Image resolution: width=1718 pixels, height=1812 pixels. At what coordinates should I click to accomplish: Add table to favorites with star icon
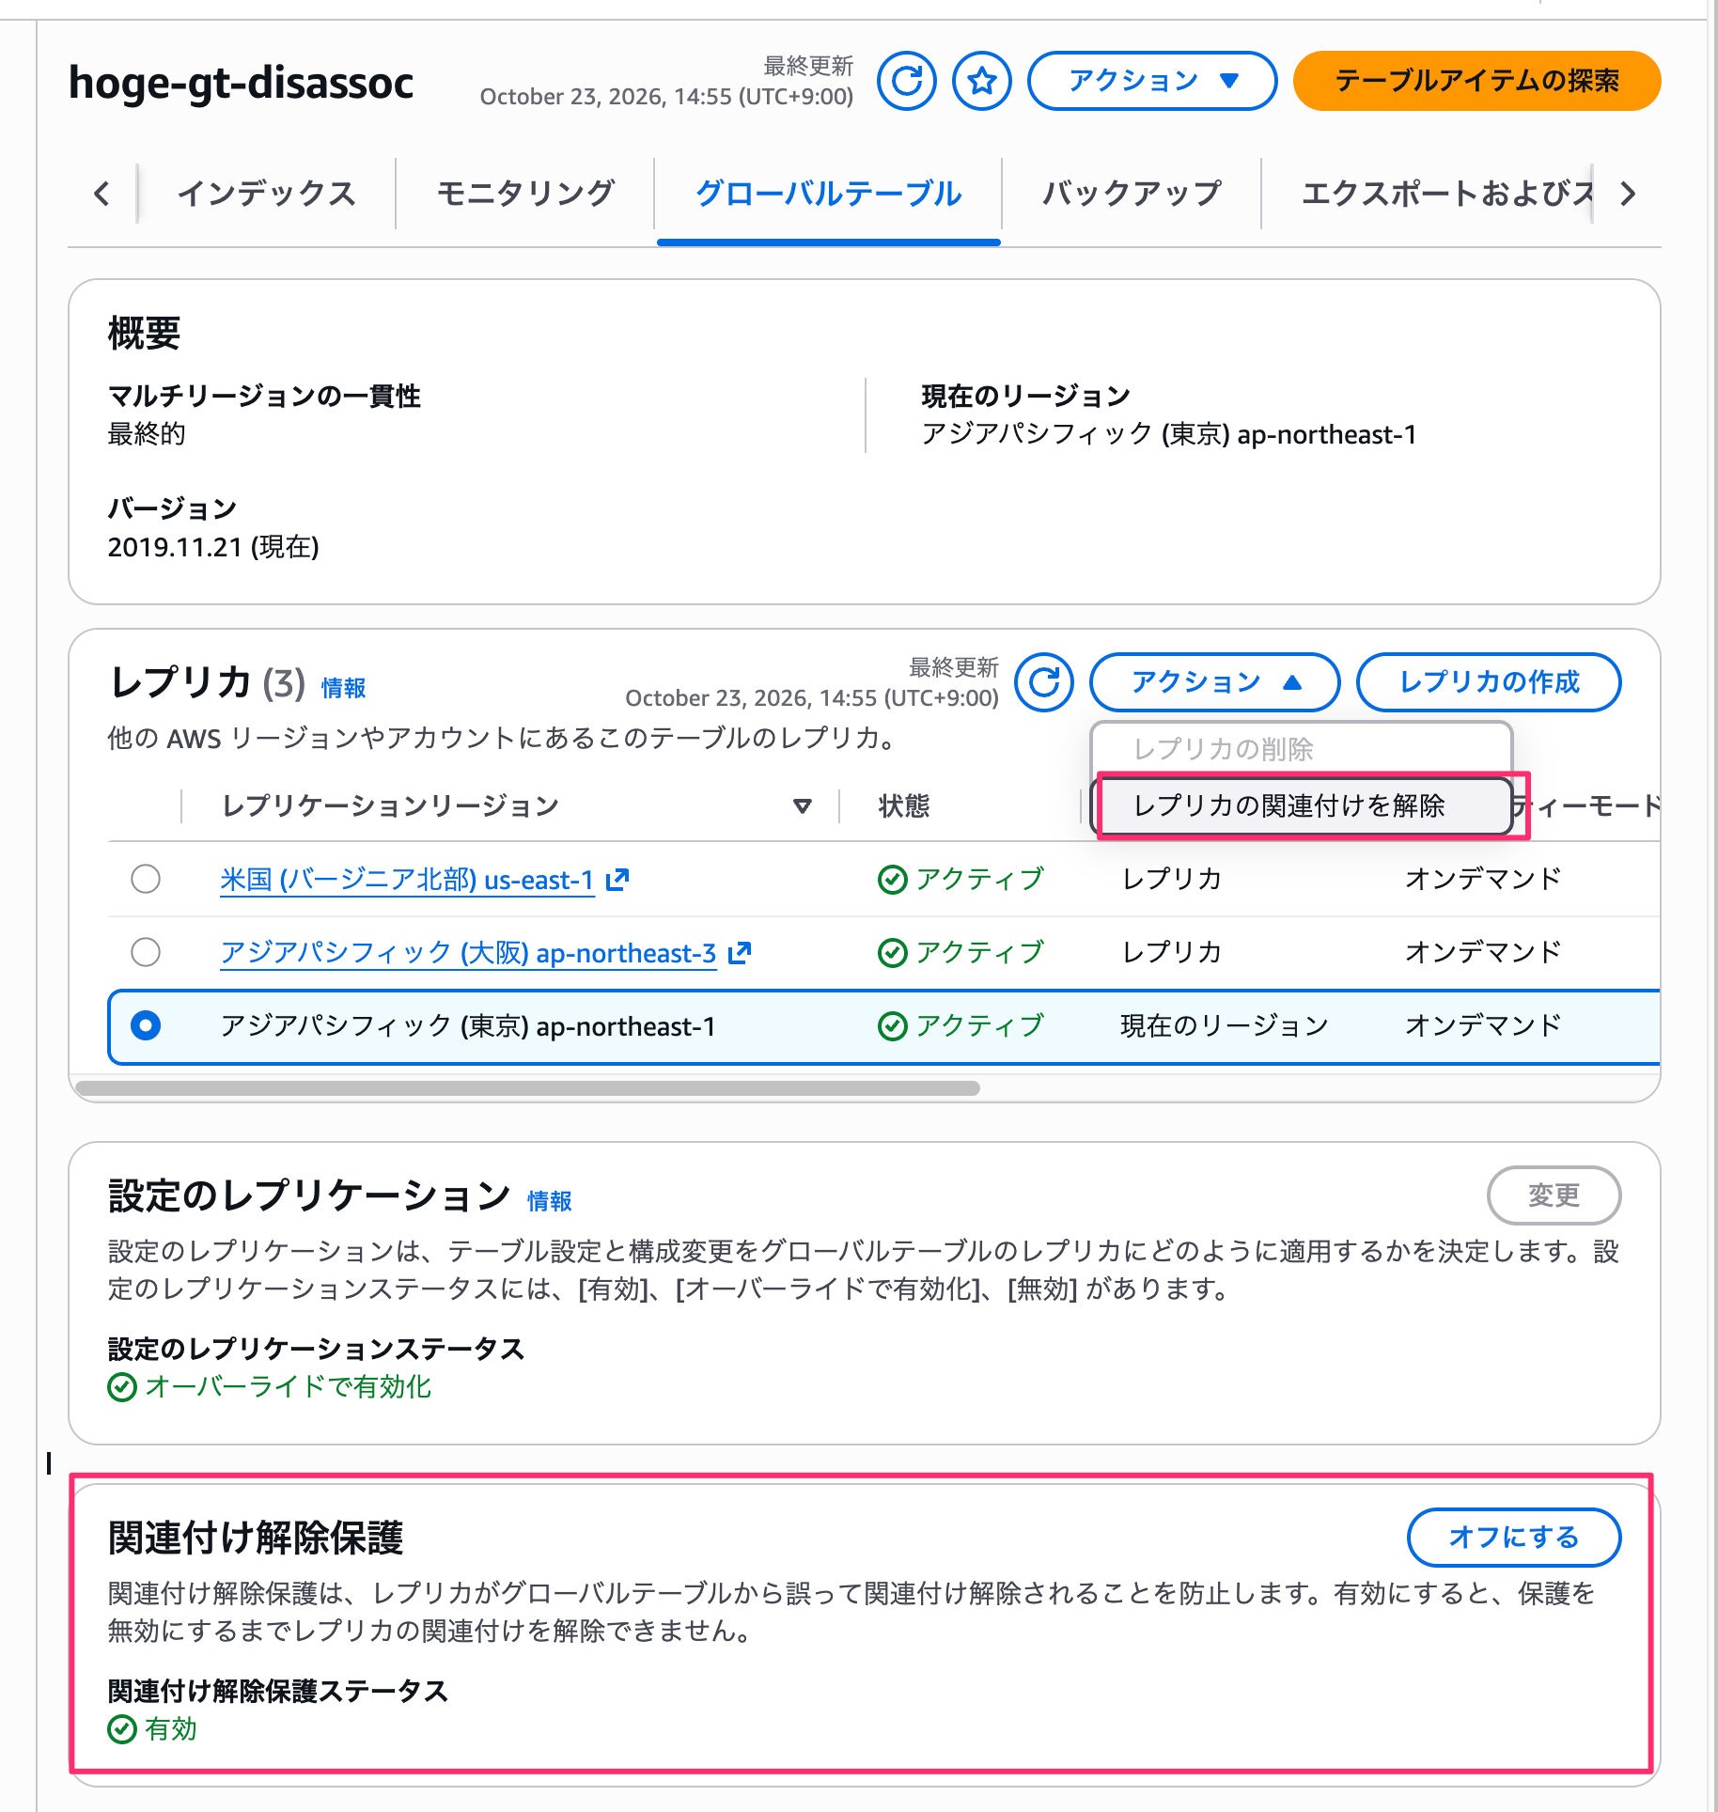point(981,81)
